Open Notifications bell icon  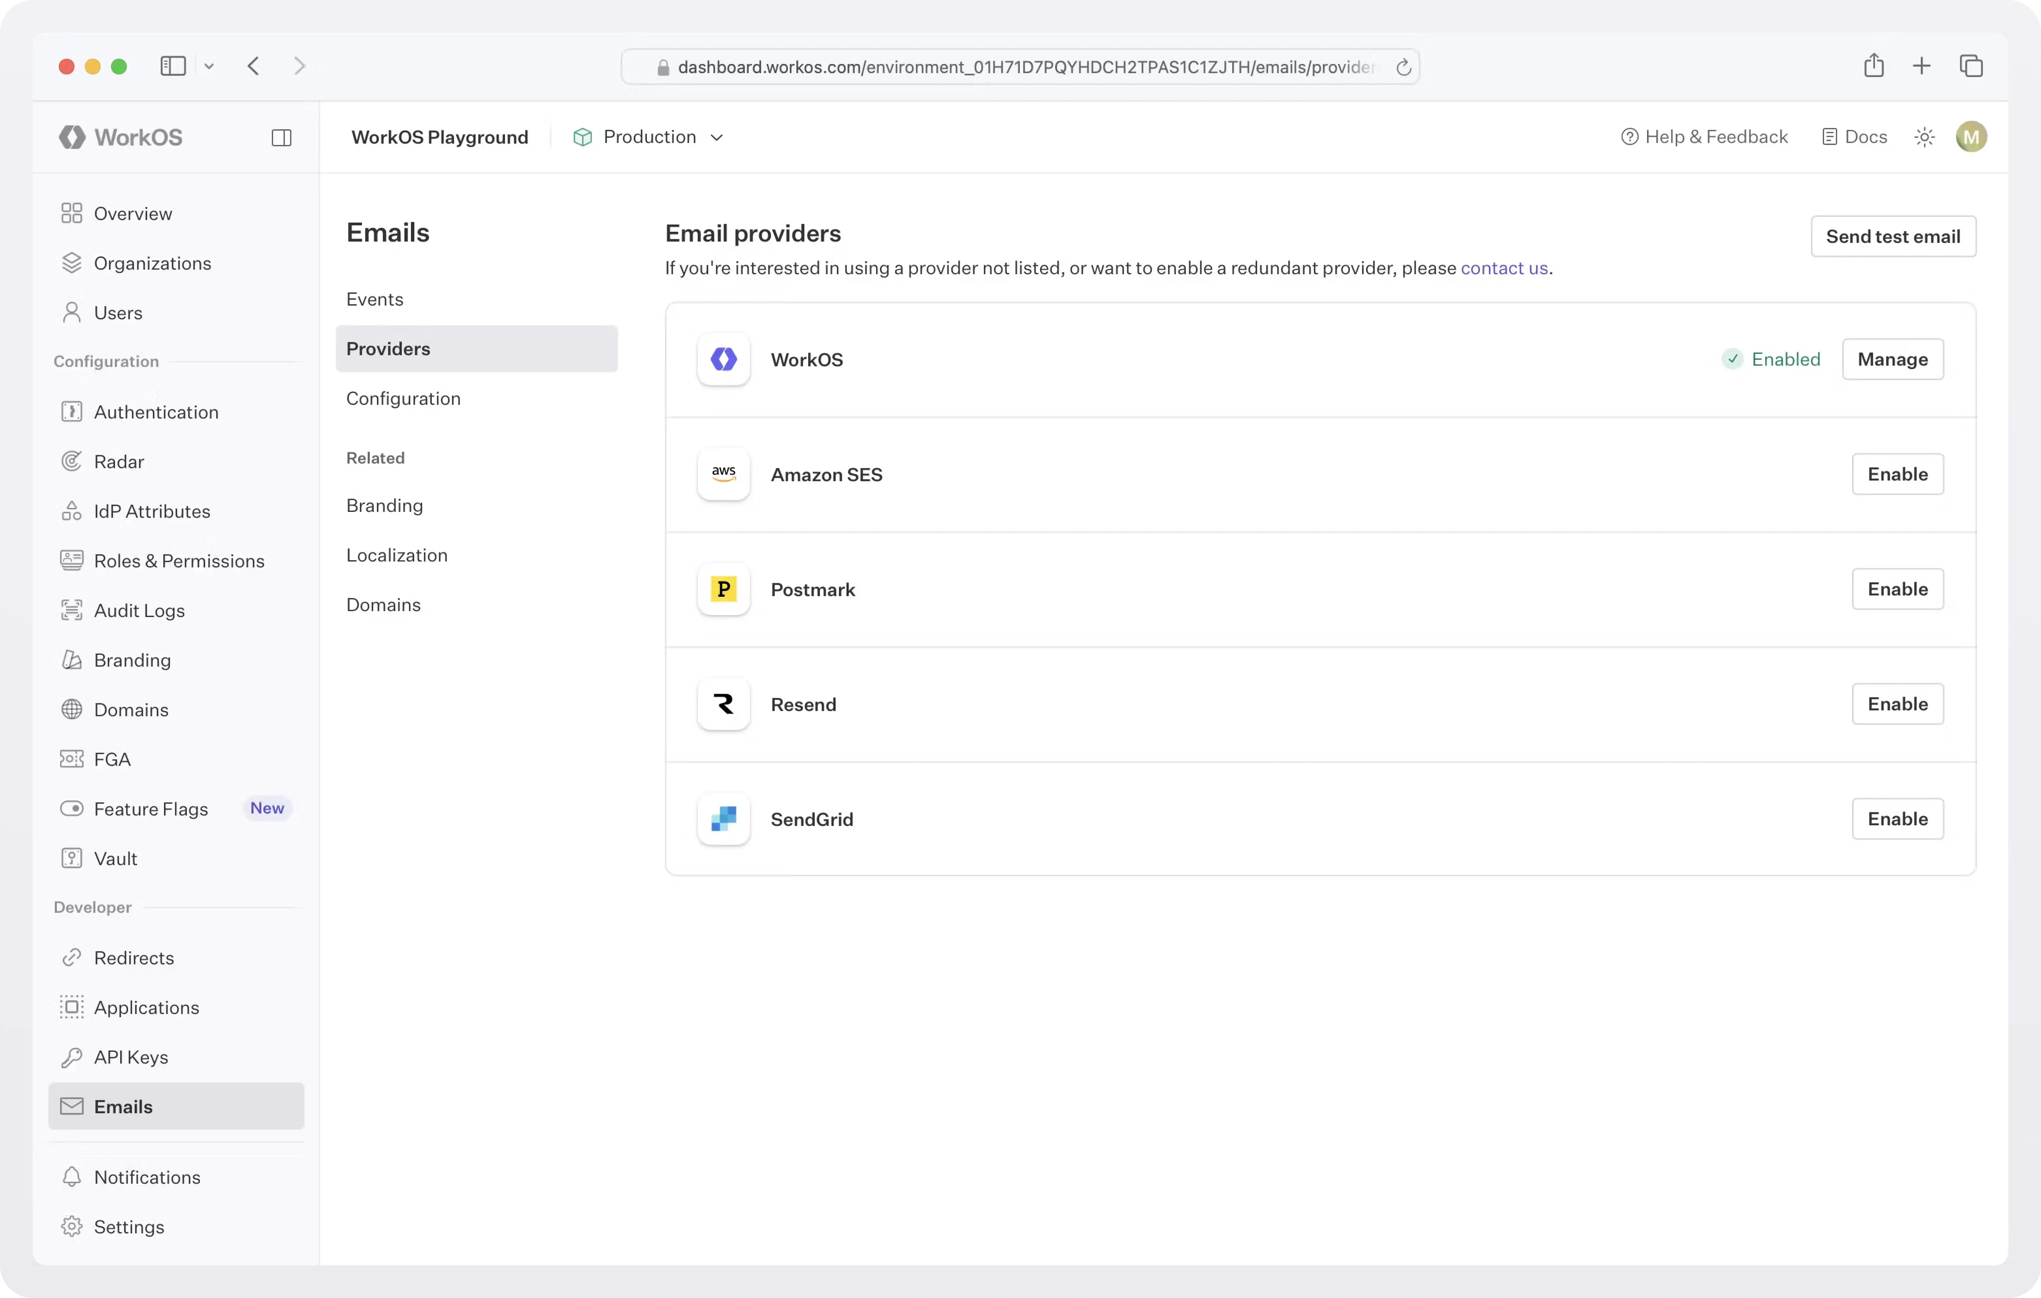click(x=72, y=1177)
